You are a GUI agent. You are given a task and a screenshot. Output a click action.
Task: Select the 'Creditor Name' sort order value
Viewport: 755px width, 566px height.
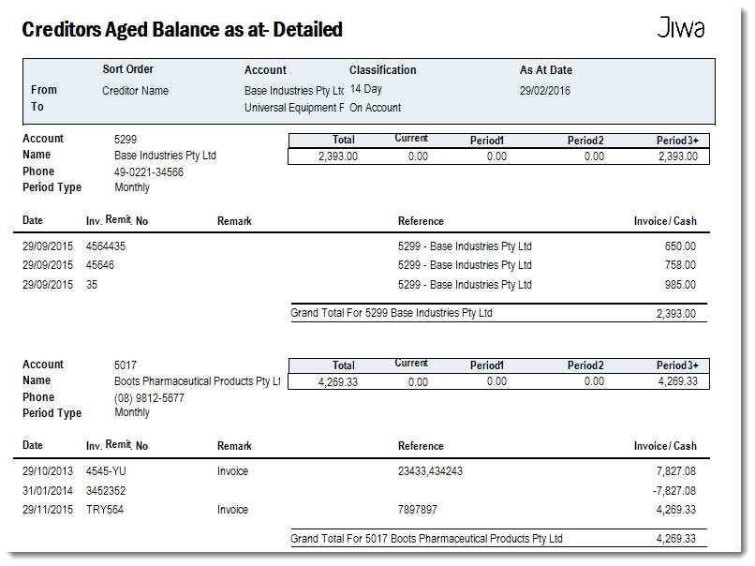coord(135,91)
